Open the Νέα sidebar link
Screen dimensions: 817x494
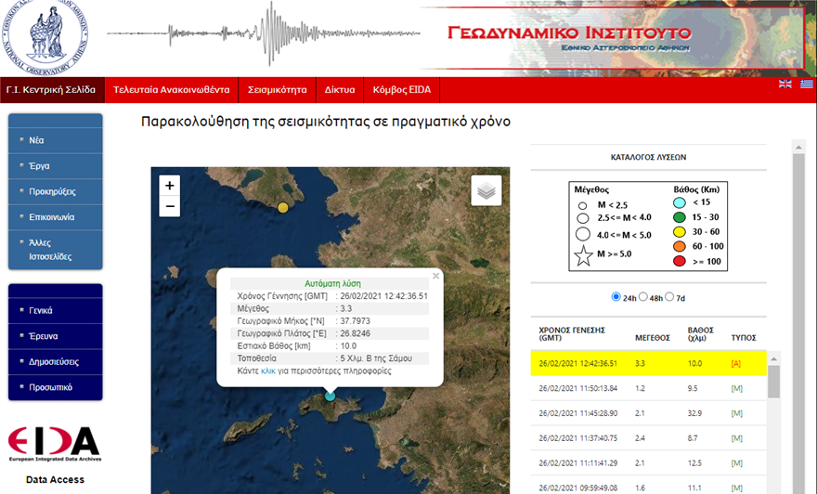click(37, 140)
